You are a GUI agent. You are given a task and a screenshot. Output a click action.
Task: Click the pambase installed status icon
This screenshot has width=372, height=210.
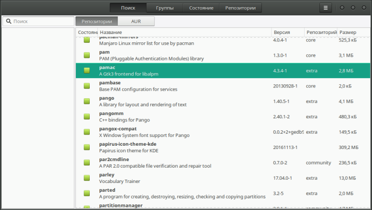[86, 86]
